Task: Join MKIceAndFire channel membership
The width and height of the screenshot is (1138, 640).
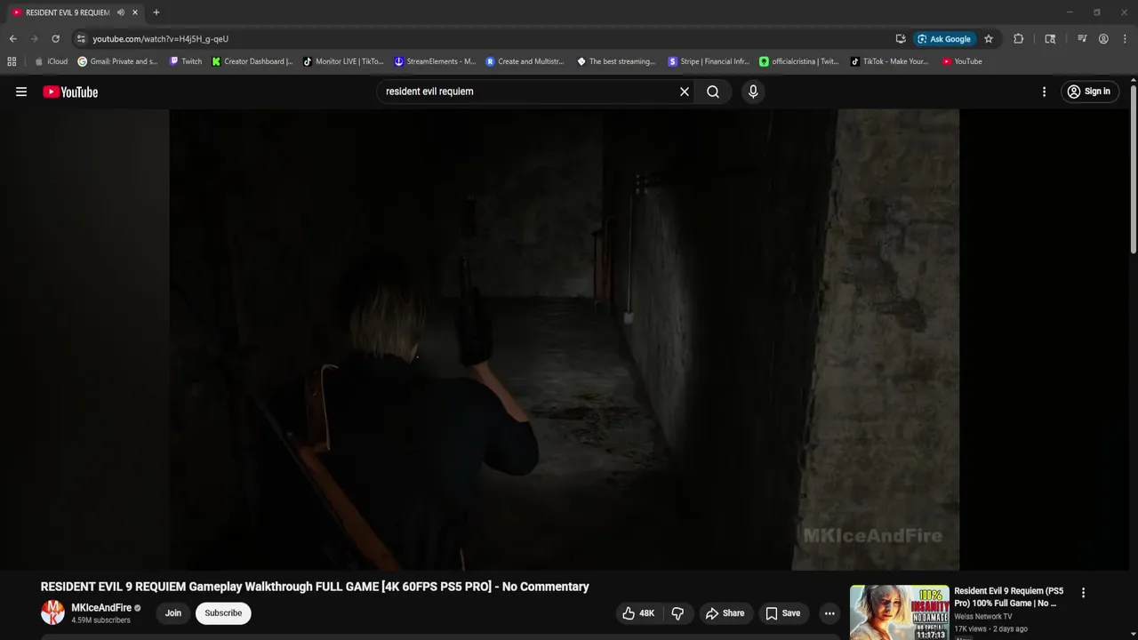Action: pos(173,613)
